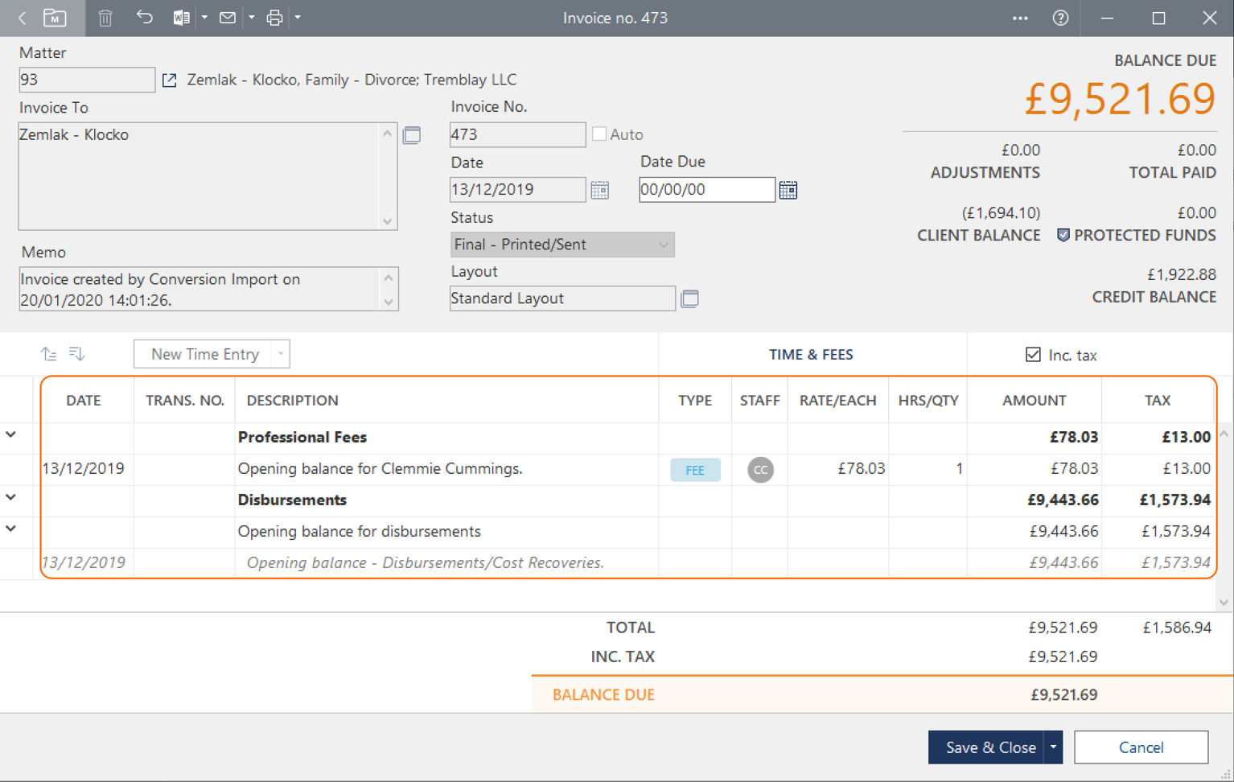
Task: Click the help question mark icon
Action: point(1060,18)
